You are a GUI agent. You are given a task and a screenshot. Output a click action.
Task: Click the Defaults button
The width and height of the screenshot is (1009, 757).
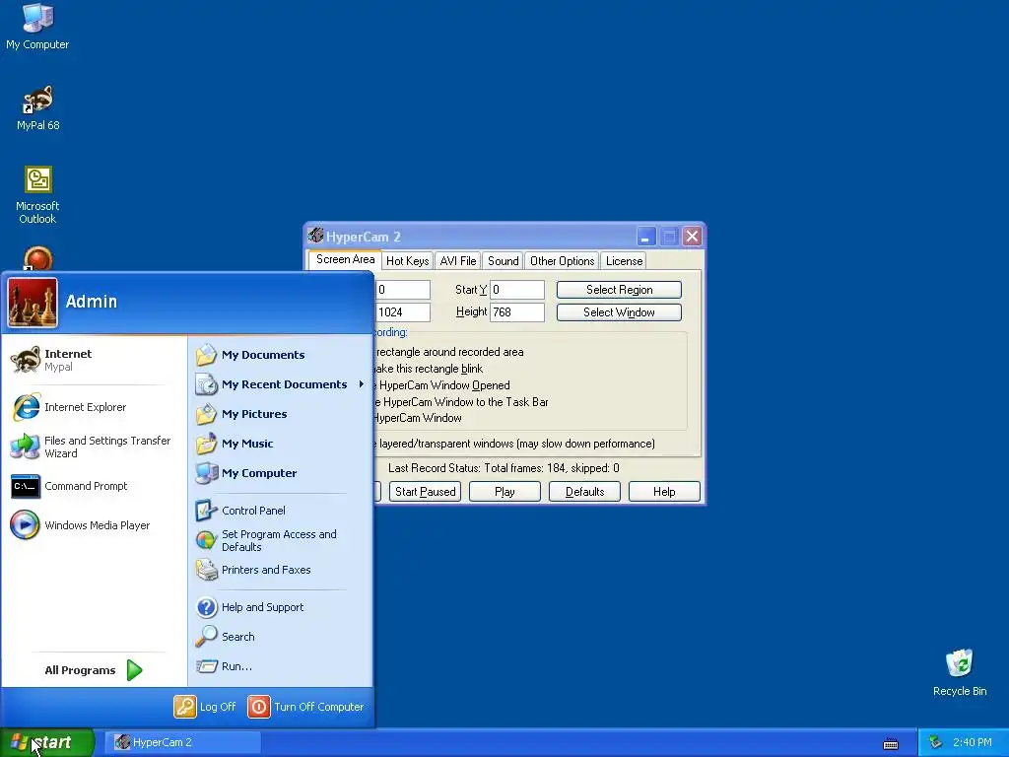click(584, 492)
